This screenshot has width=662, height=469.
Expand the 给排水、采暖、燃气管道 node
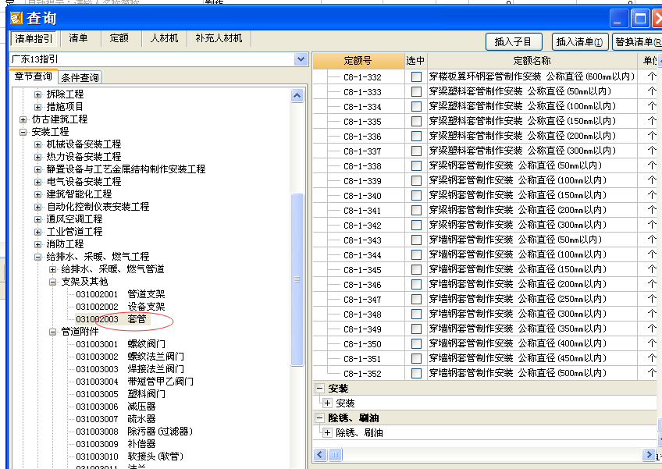point(52,269)
